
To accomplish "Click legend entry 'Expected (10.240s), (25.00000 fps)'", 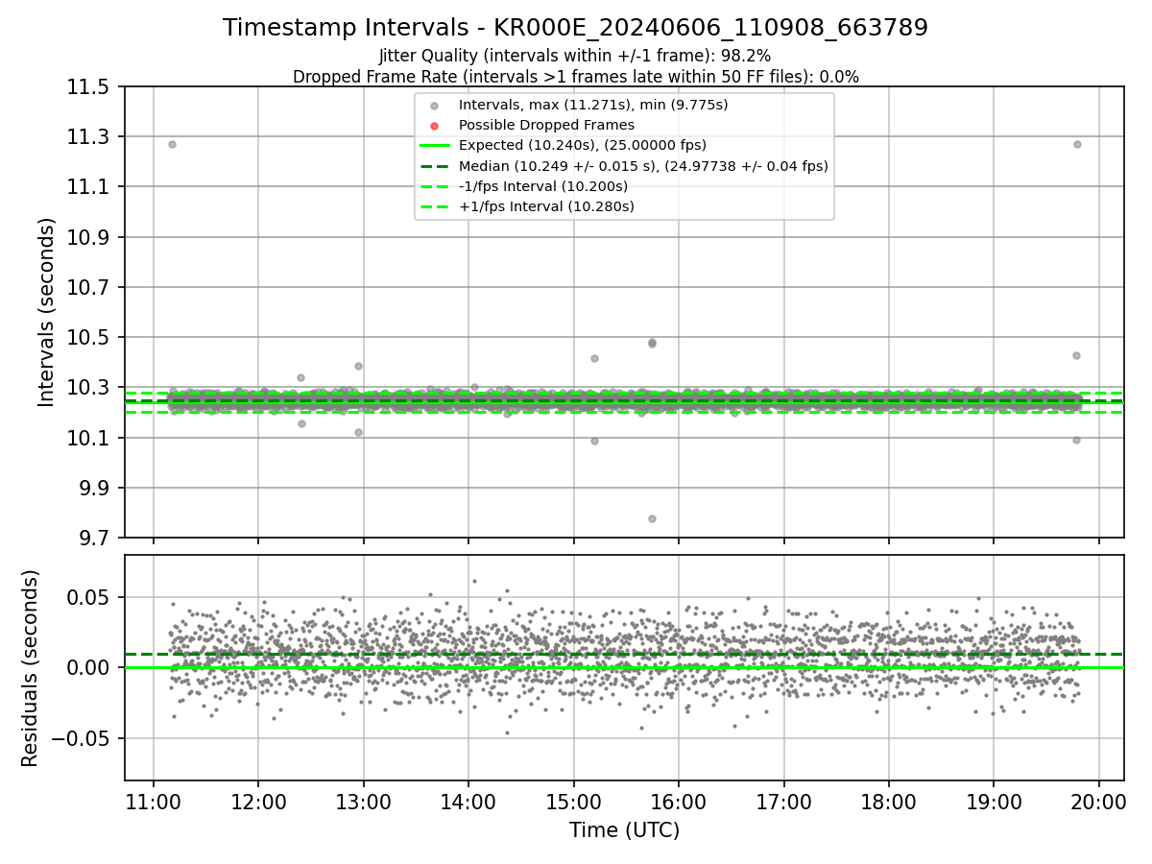I will (x=583, y=145).
